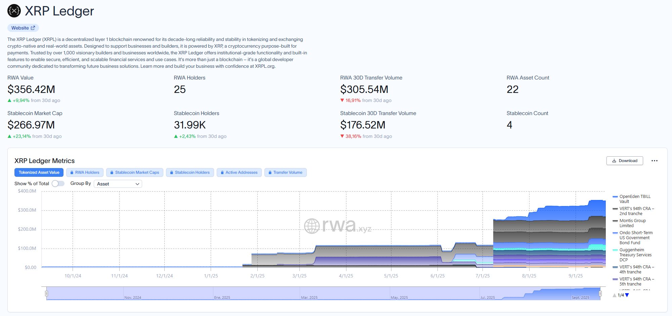The height and width of the screenshot is (316, 672).
Task: Open the three-dot chart options menu
Action: pos(655,161)
